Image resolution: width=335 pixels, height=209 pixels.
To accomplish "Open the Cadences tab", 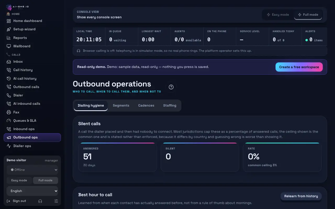I will 146,106.
